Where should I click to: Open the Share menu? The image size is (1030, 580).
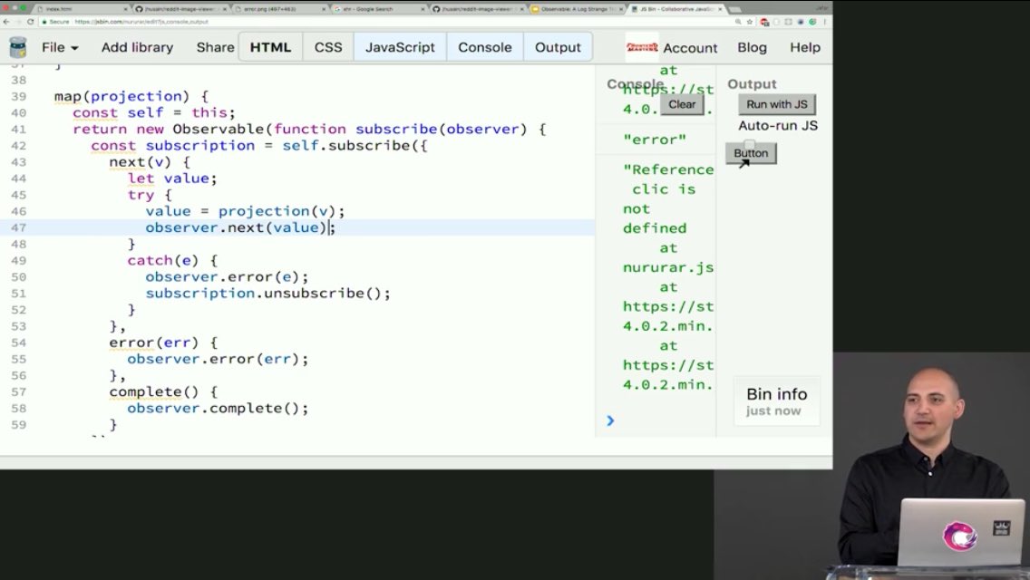click(x=215, y=47)
